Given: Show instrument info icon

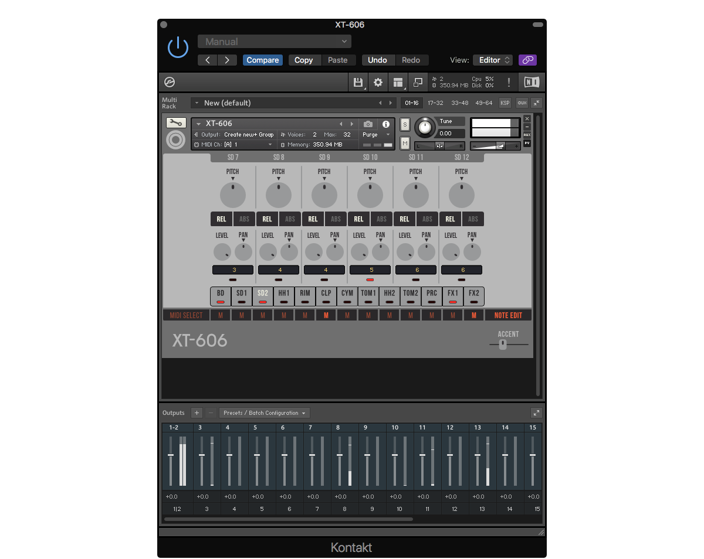Looking at the screenshot, I should (x=386, y=124).
